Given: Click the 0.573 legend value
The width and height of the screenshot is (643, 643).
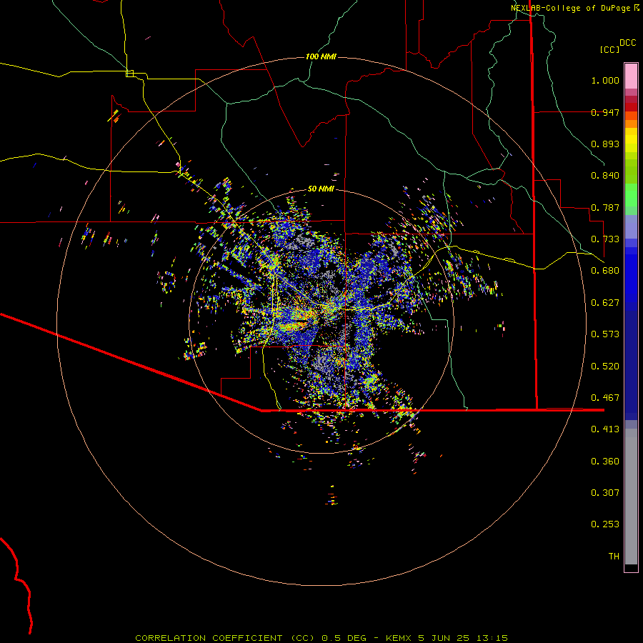Looking at the screenshot, I should pyautogui.click(x=605, y=334).
